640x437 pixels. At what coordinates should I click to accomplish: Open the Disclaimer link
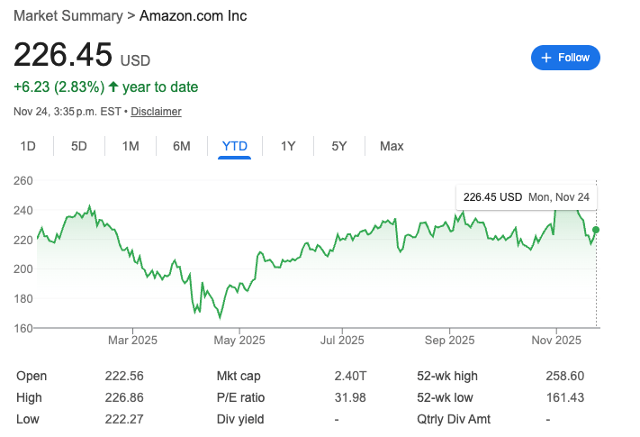156,112
